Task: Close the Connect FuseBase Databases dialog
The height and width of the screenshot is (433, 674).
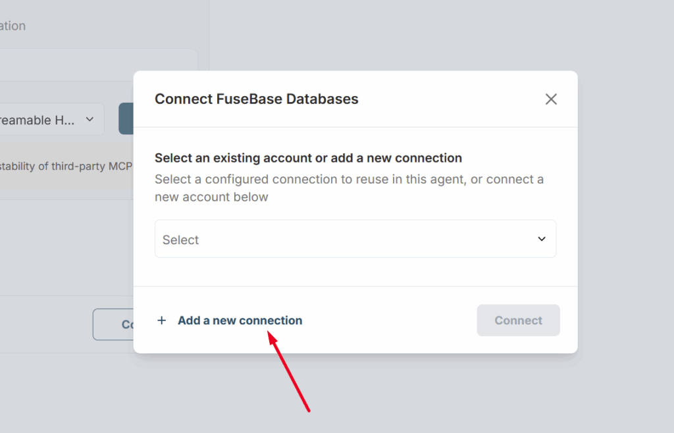Action: pos(551,99)
